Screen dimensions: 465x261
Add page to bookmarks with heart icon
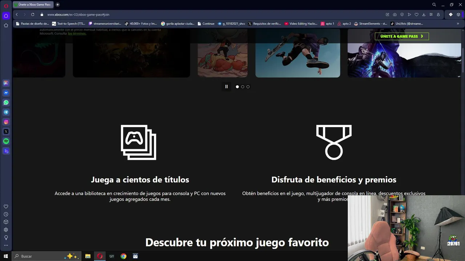[x=417, y=14]
